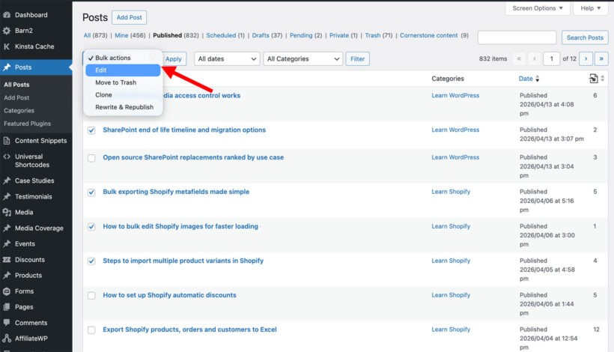Open Learn Shopify category for automatic discounts post
The image size is (614, 352).
pyautogui.click(x=451, y=295)
